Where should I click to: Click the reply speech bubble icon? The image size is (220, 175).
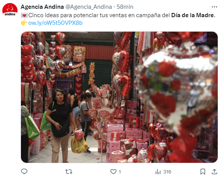click(24, 172)
